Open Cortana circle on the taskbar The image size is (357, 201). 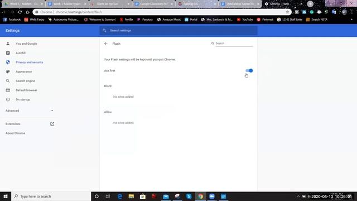pyautogui.click(x=97, y=196)
